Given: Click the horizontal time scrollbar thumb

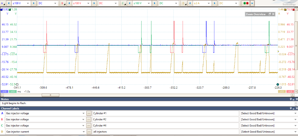Looking at the screenshot, I should click(x=50, y=95).
